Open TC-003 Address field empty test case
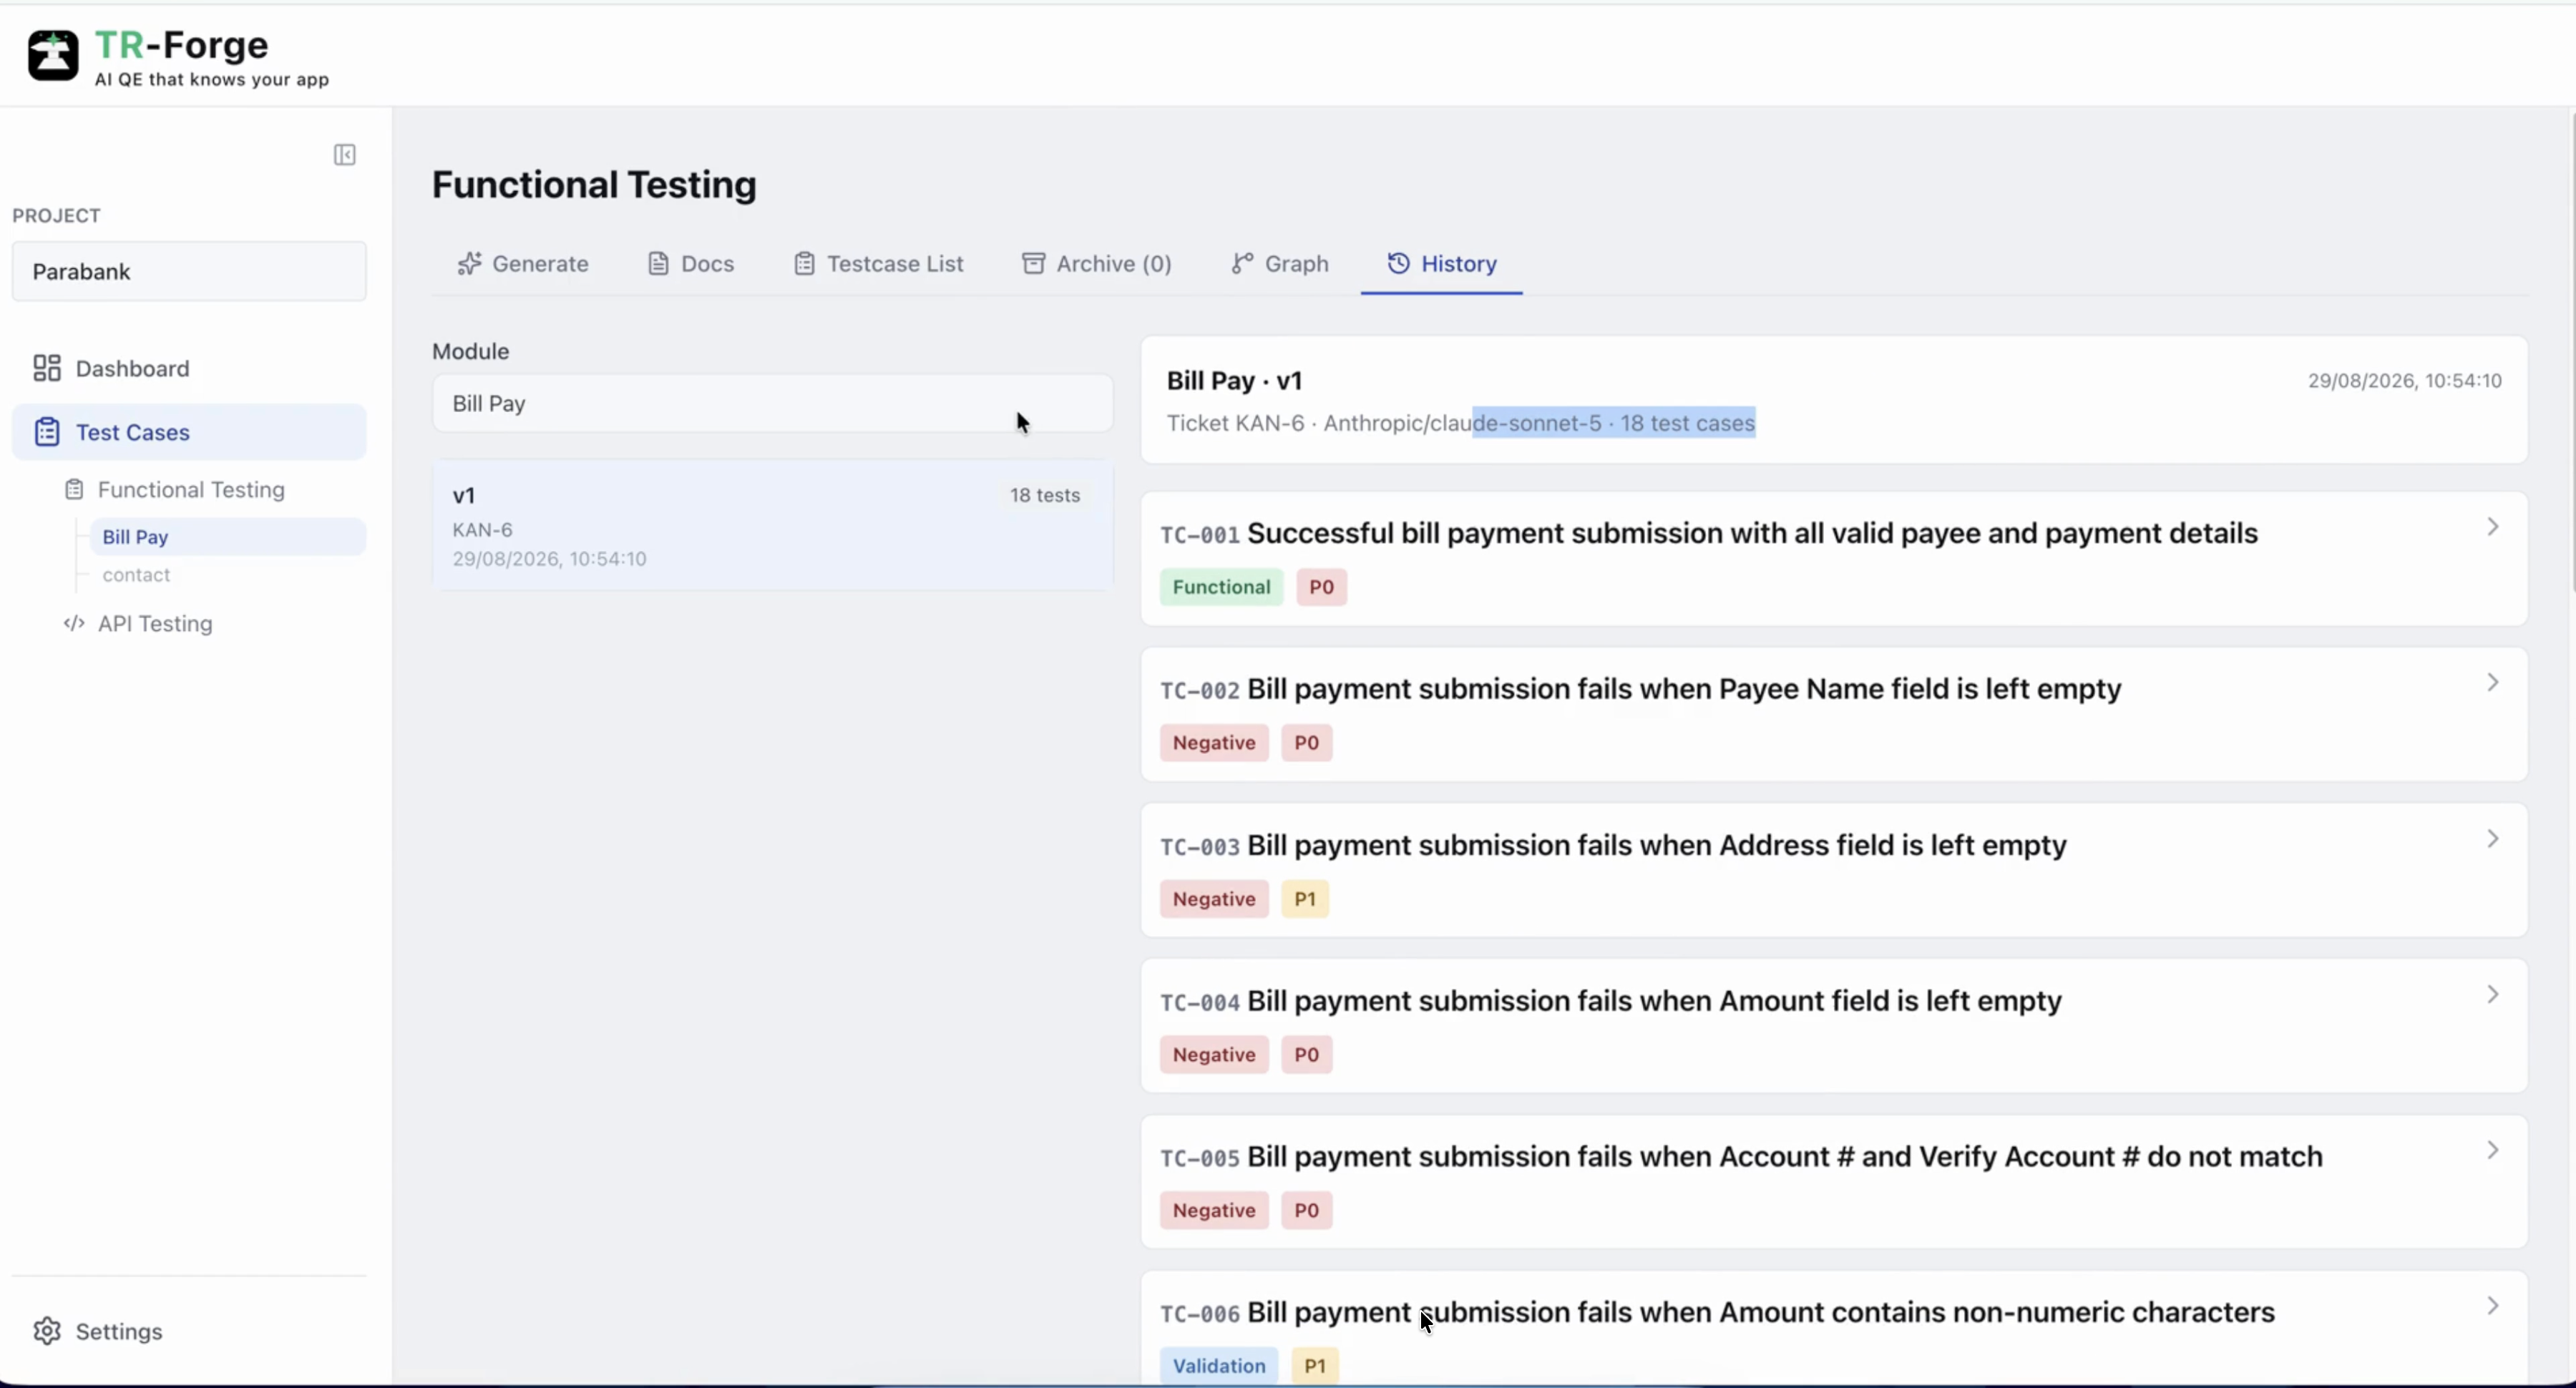This screenshot has height=1388, width=2576. click(1834, 871)
